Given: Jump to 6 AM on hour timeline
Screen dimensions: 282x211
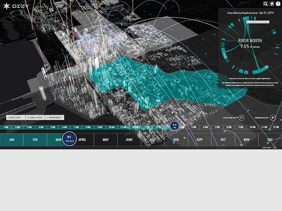Looking at the screenshot, I should (65, 127).
